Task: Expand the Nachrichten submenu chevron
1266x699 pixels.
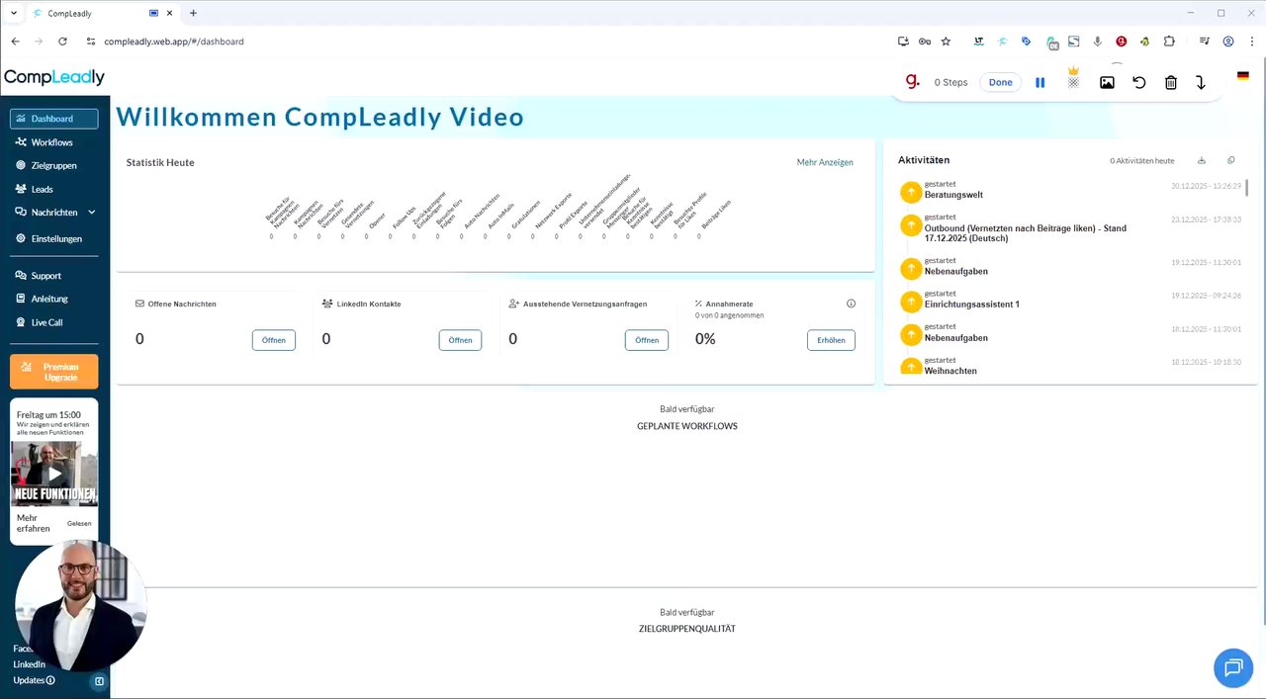Action: (x=92, y=213)
